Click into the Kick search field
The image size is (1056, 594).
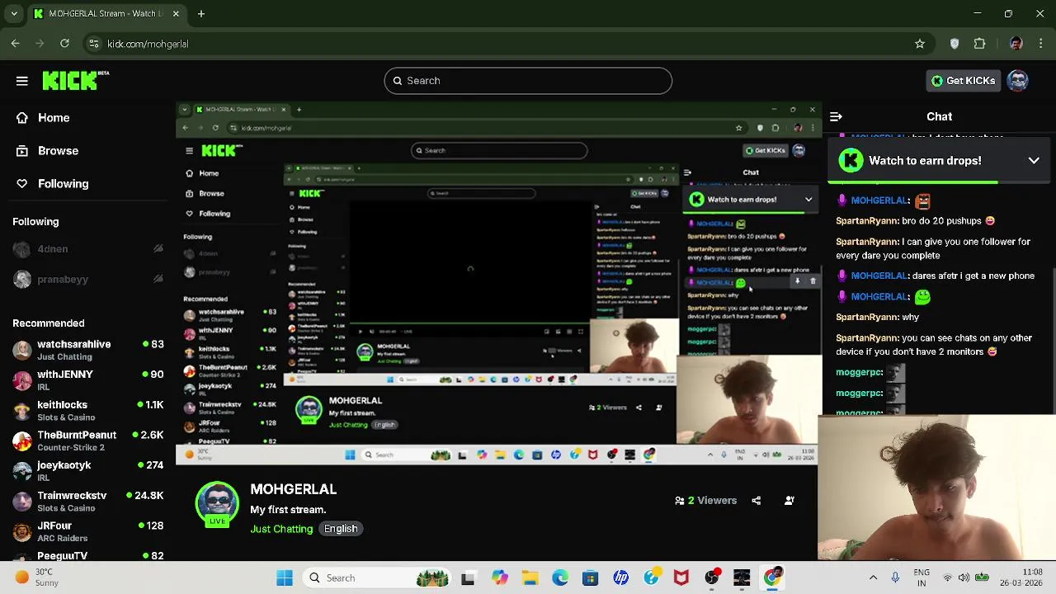coord(528,81)
